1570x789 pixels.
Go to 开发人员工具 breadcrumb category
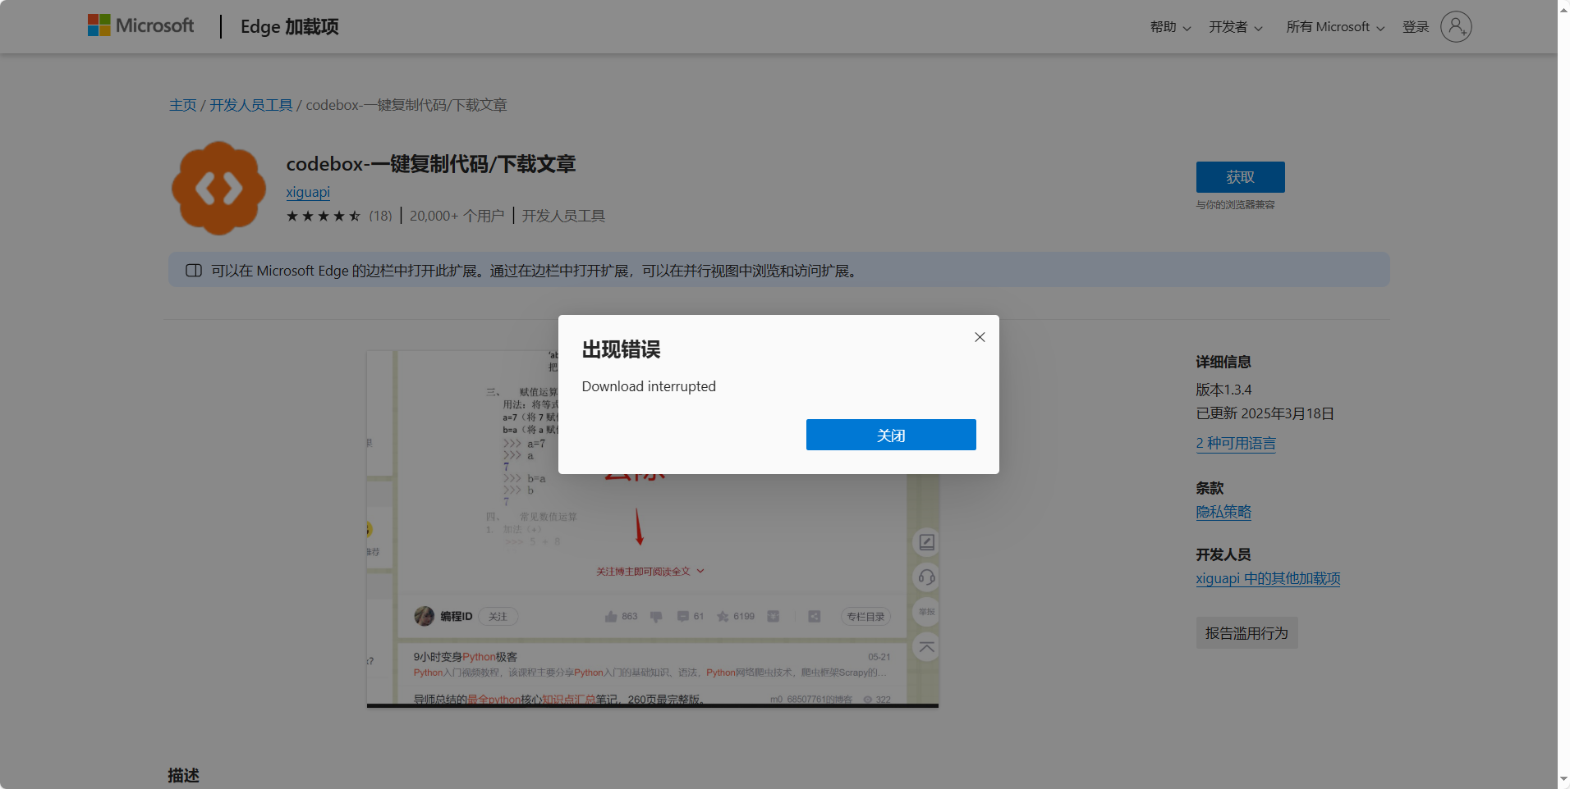[x=250, y=104]
